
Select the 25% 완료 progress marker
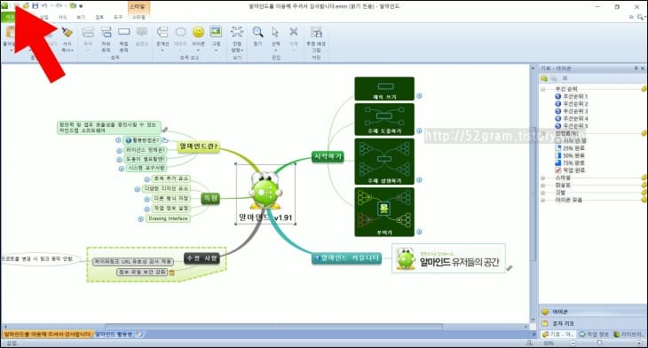(x=570, y=148)
